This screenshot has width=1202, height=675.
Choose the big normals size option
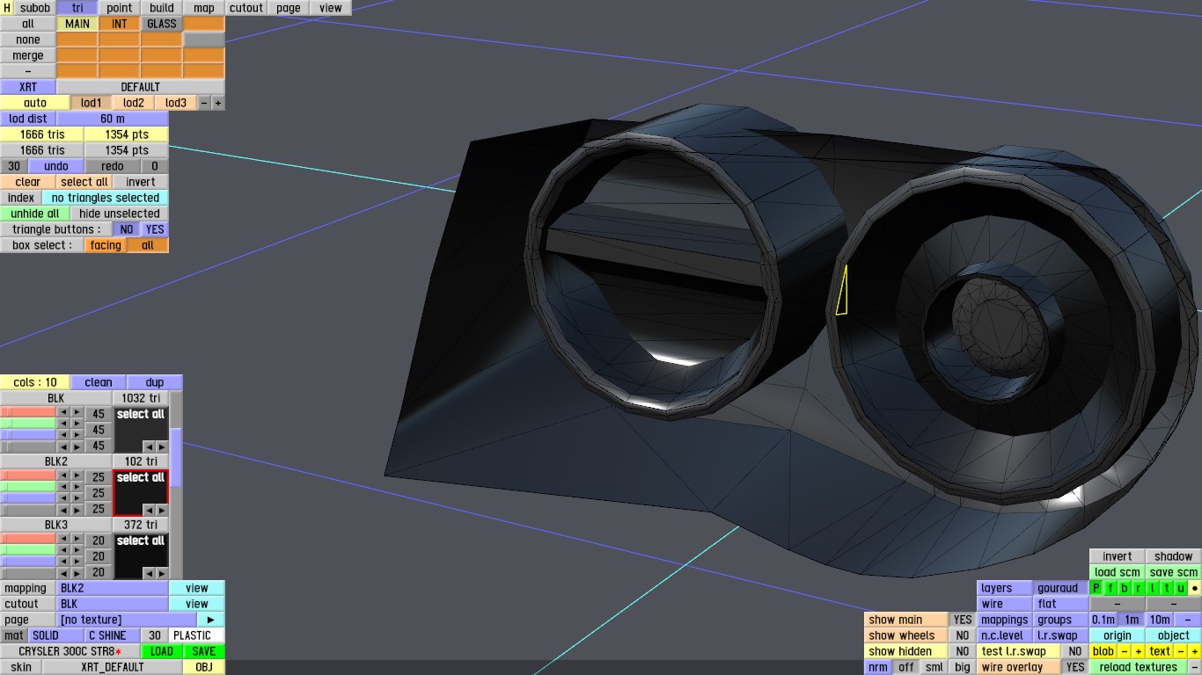click(x=963, y=667)
